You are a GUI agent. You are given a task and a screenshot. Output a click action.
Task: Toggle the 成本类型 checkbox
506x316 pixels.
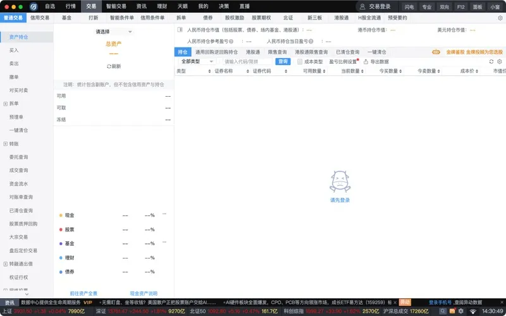point(300,61)
